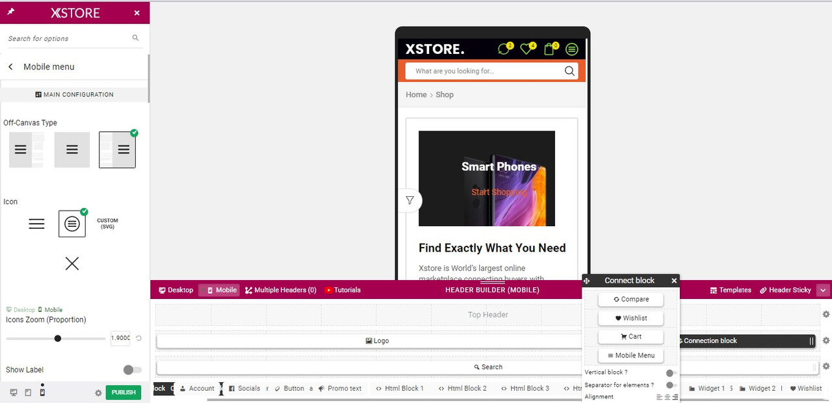Image resolution: width=832 pixels, height=403 pixels.
Task: Pick the Account element from elements bar
Action: (x=197, y=388)
